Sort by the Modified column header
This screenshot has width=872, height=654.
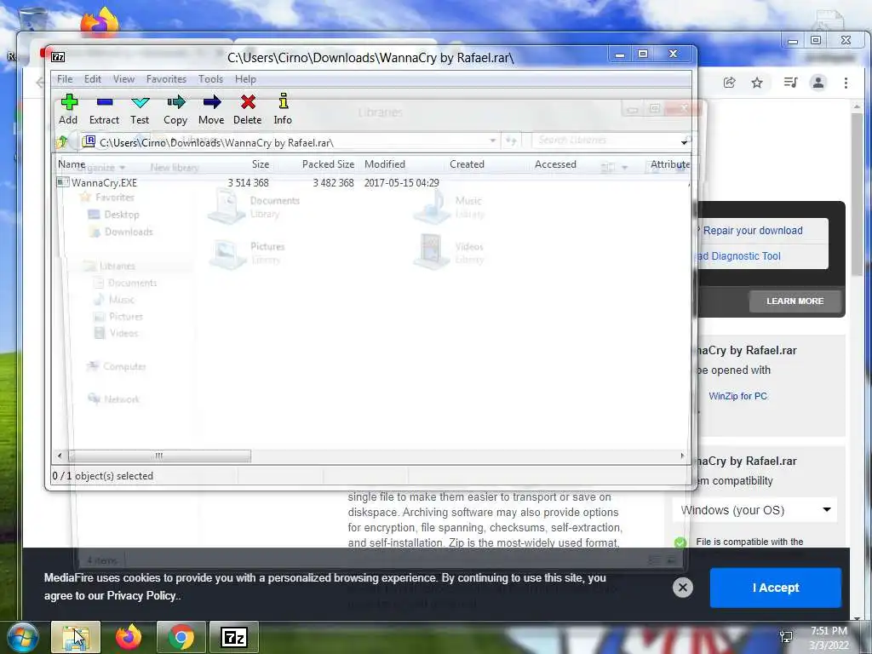[x=385, y=164]
